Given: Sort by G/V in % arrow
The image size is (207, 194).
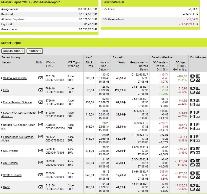Looking at the screenshot, I should point(185,70).
